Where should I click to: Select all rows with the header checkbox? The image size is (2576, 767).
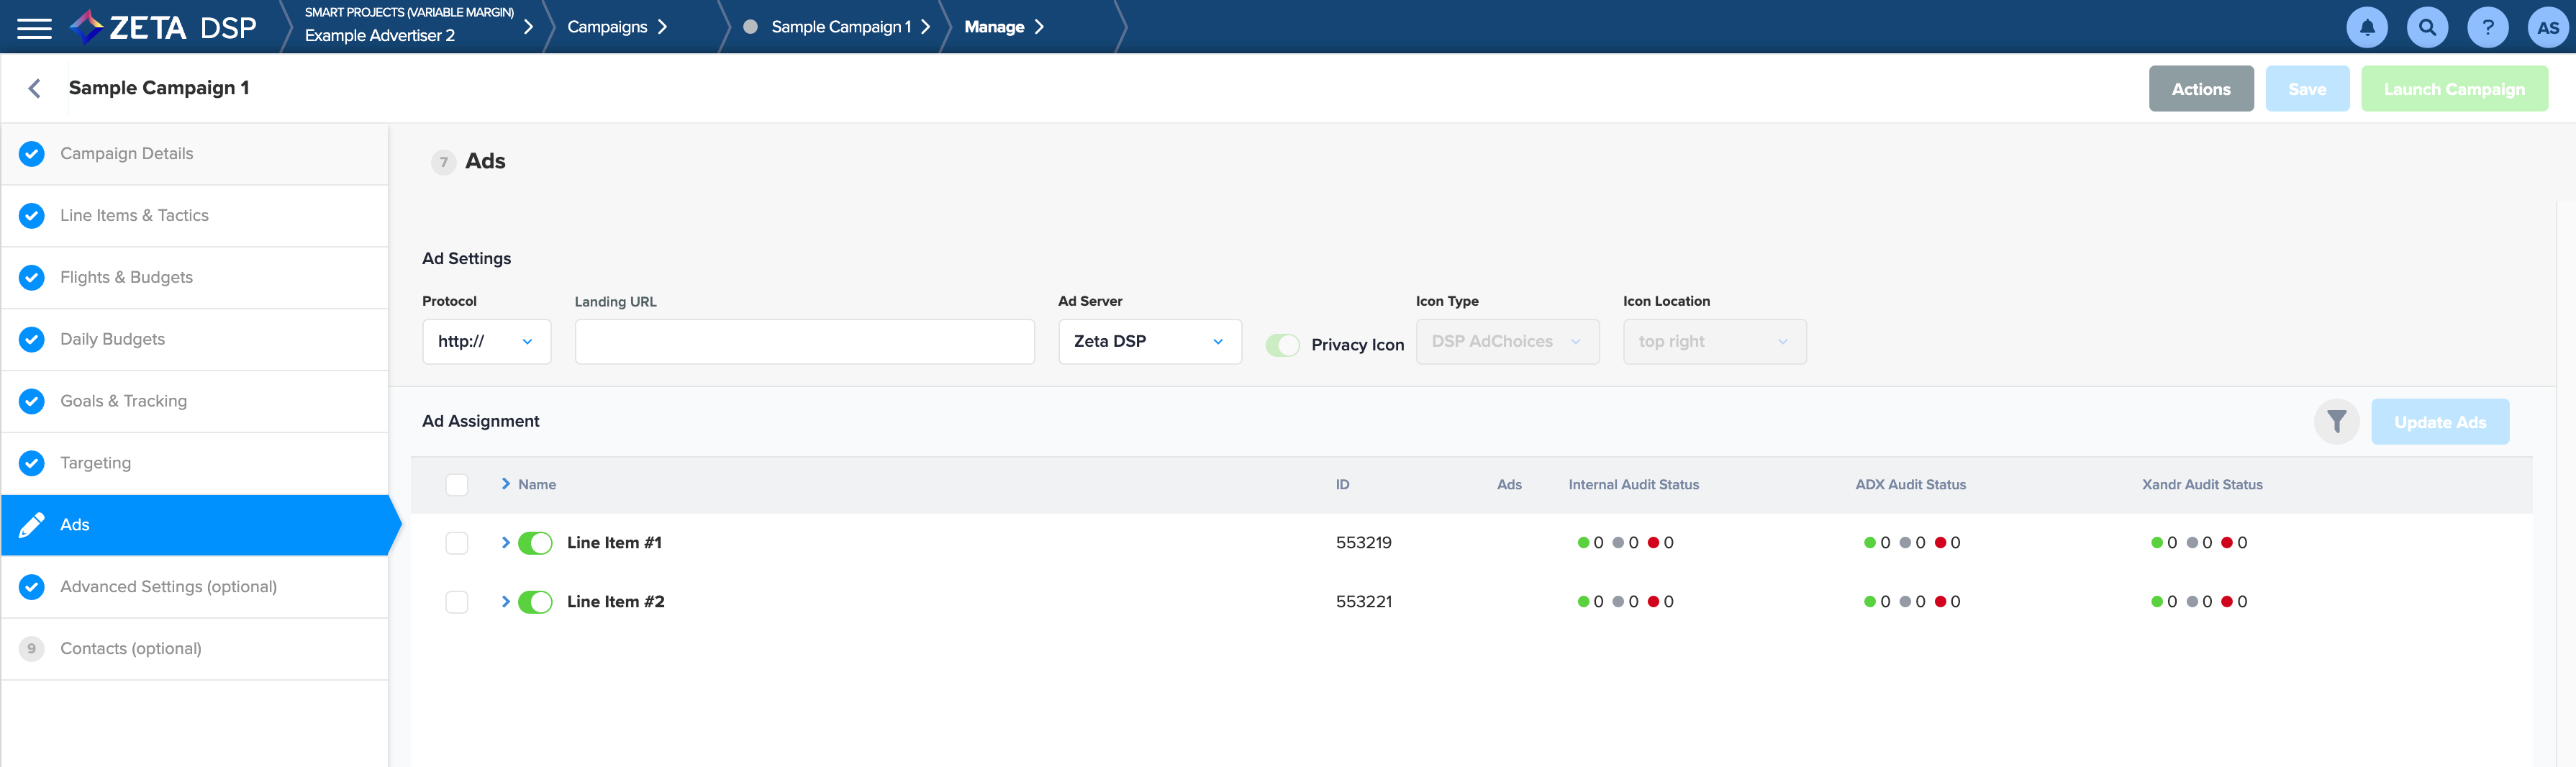(x=457, y=485)
